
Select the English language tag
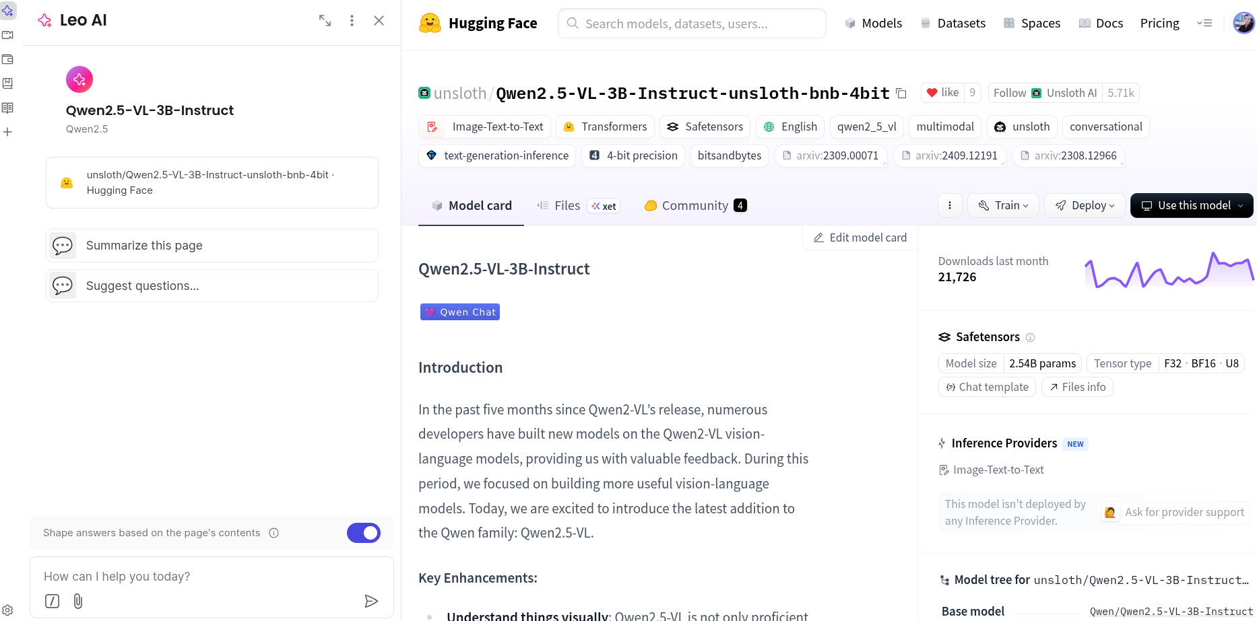pyautogui.click(x=790, y=126)
